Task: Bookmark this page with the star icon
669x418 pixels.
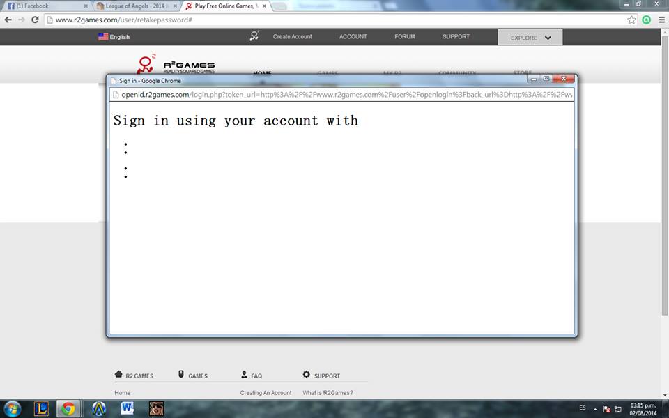Action: pos(631,20)
